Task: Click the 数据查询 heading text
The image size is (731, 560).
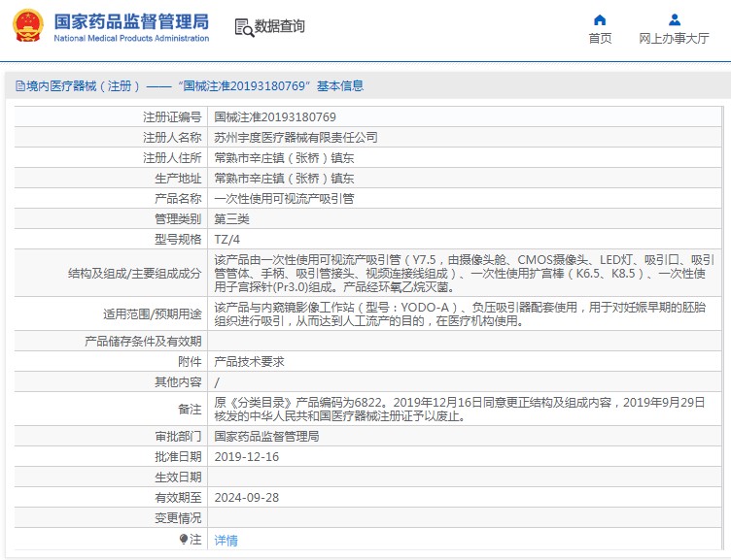Action: [x=279, y=26]
